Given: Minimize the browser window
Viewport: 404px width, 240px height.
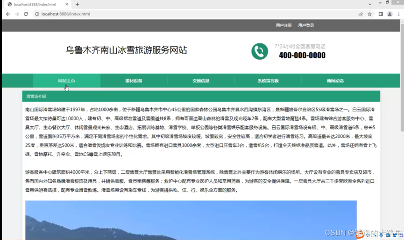Looking at the screenshot, I should pos(380,3).
